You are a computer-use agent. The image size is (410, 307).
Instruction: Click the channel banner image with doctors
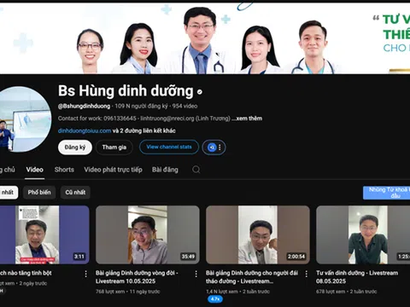tap(205, 38)
